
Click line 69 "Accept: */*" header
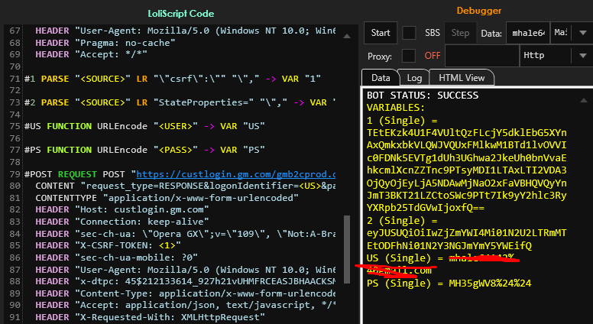(x=91, y=54)
